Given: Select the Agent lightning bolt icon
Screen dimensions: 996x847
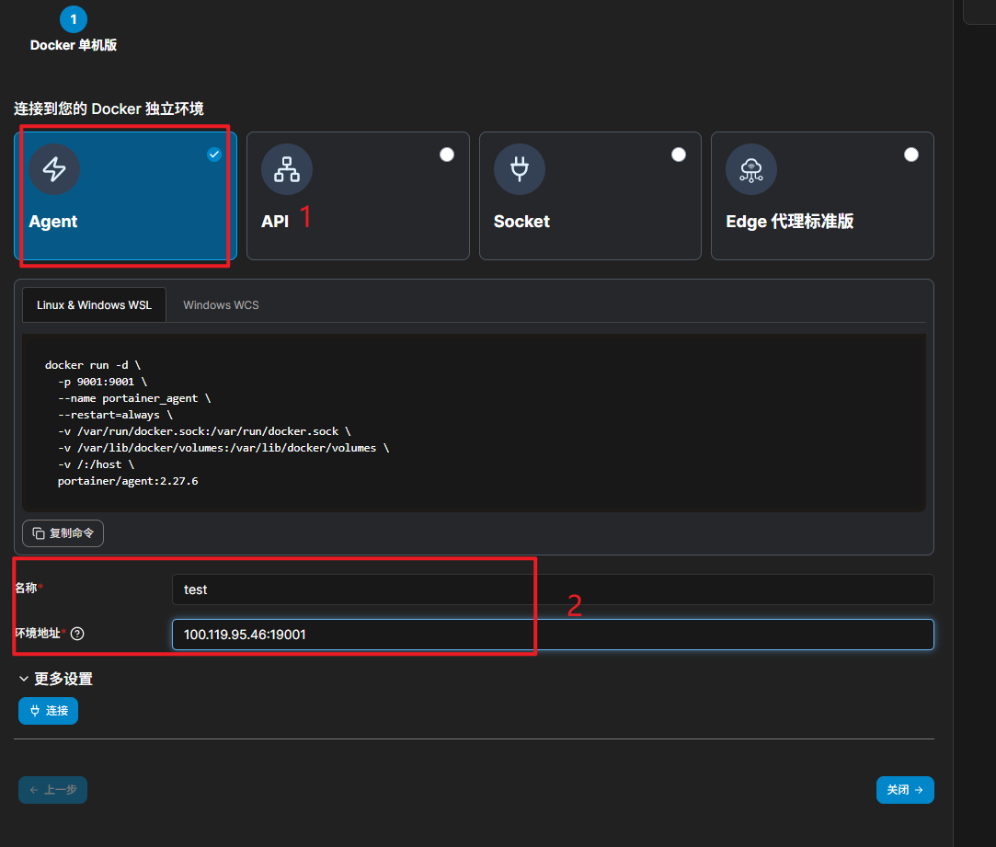Looking at the screenshot, I should (54, 169).
